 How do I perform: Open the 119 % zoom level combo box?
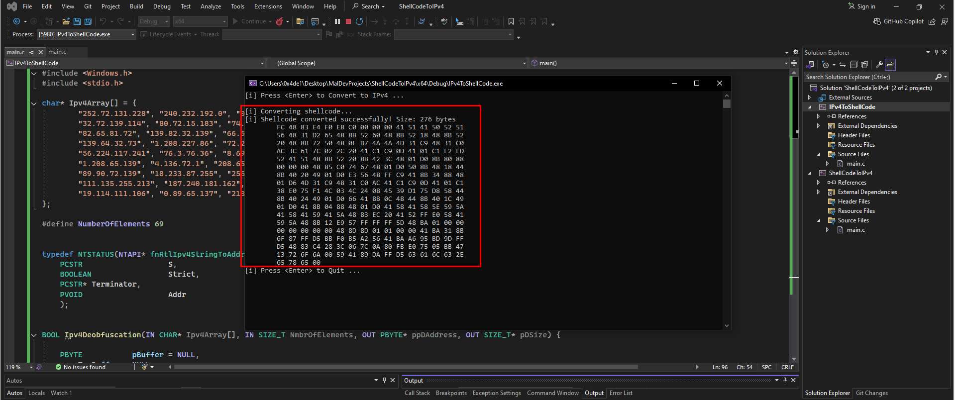pos(19,367)
